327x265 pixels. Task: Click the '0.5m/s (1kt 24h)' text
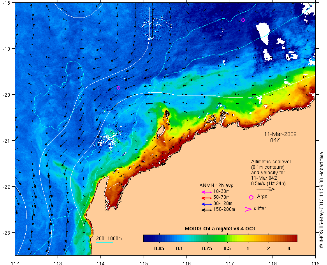tap(268, 184)
